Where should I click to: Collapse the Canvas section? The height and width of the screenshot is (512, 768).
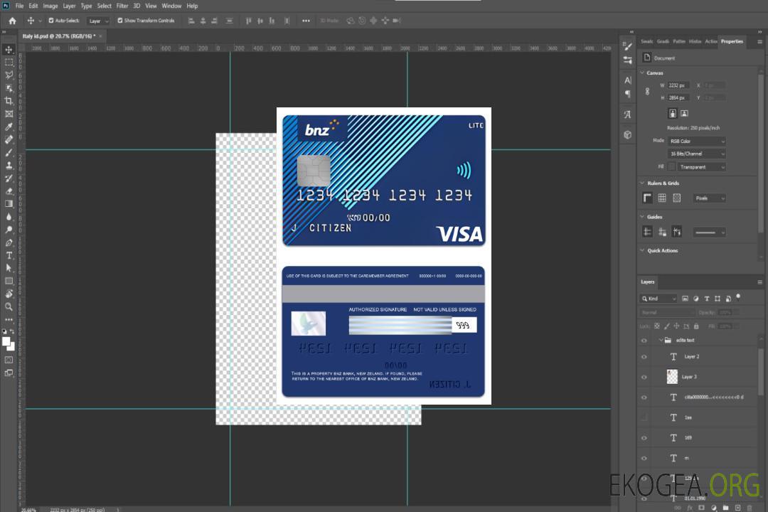coord(642,73)
